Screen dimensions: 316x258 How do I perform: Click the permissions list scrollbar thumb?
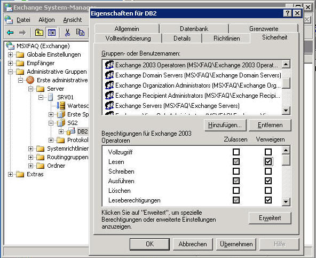click(286, 160)
